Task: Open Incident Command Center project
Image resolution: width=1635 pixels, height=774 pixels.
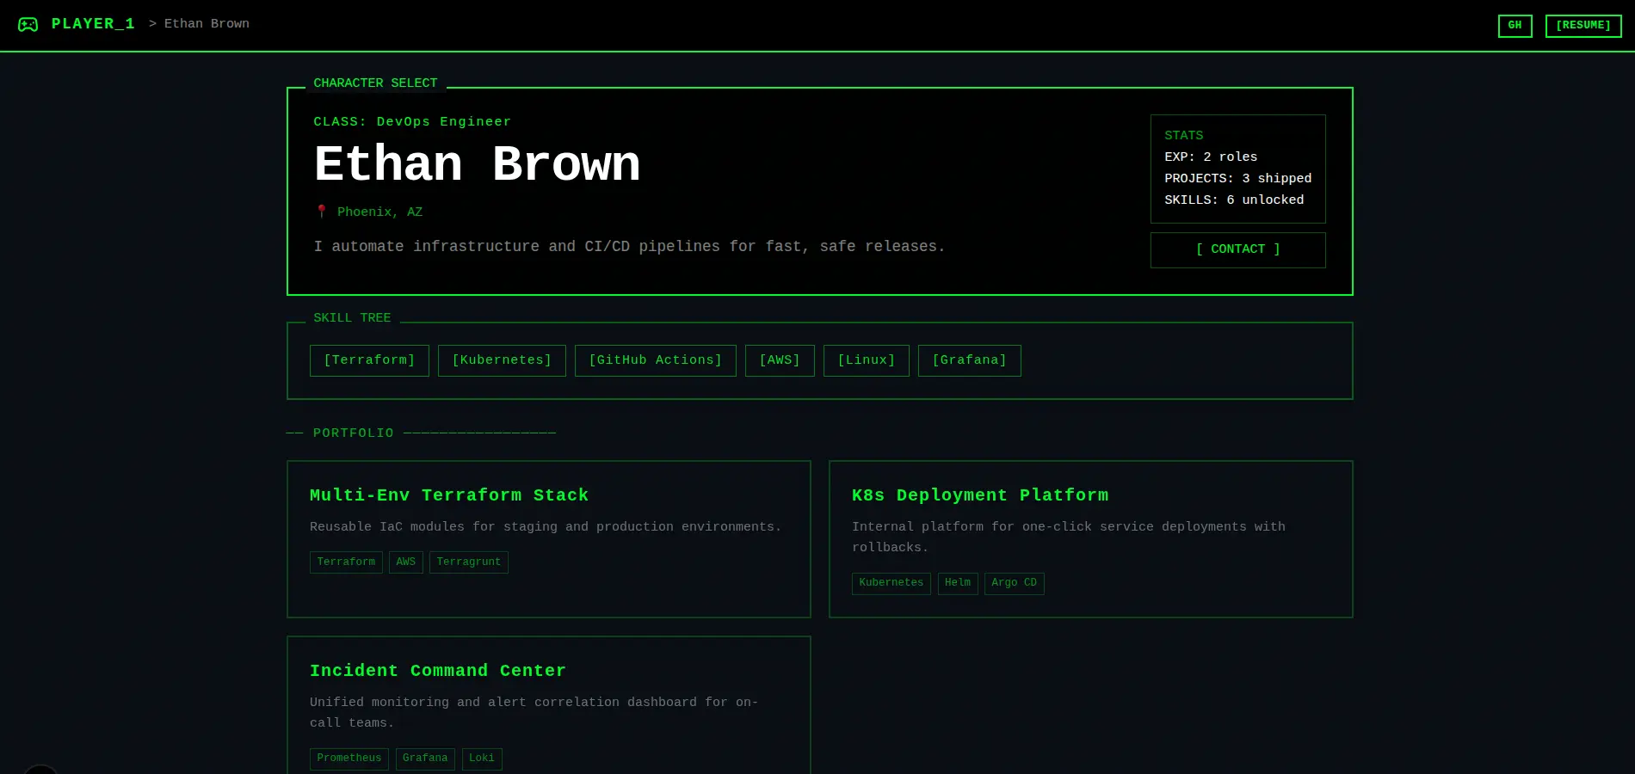Action: (438, 671)
